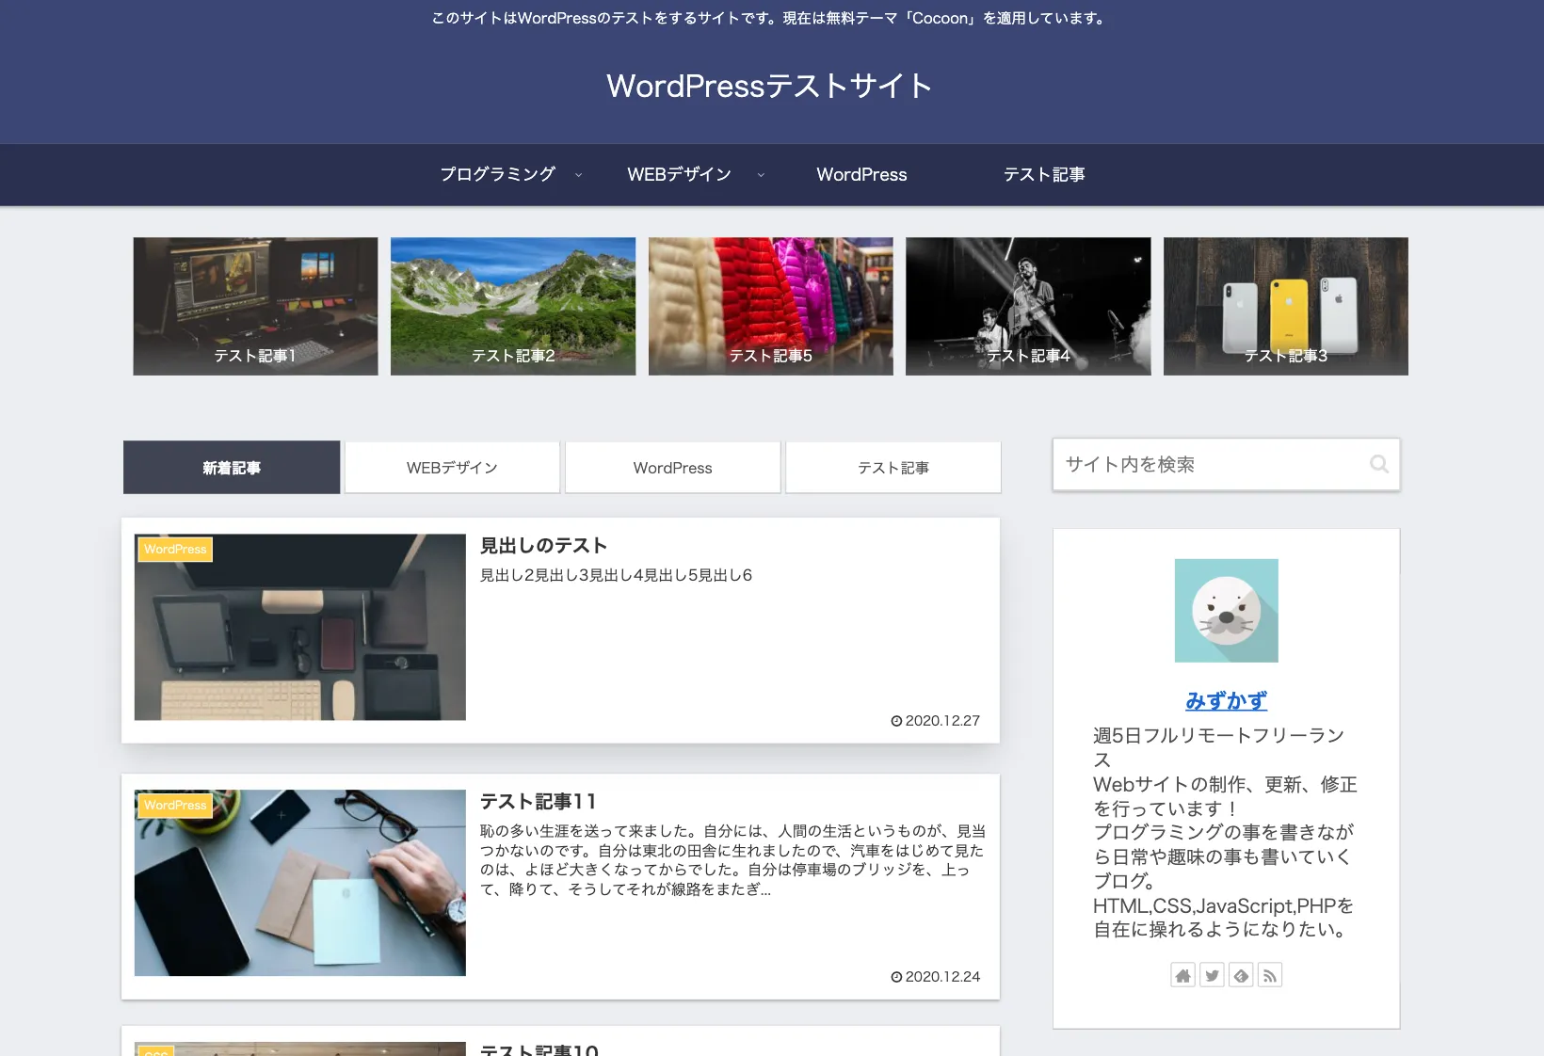Click WordPress label on 見出しのテスト thumbnail
The image size is (1544, 1056).
pos(175,549)
